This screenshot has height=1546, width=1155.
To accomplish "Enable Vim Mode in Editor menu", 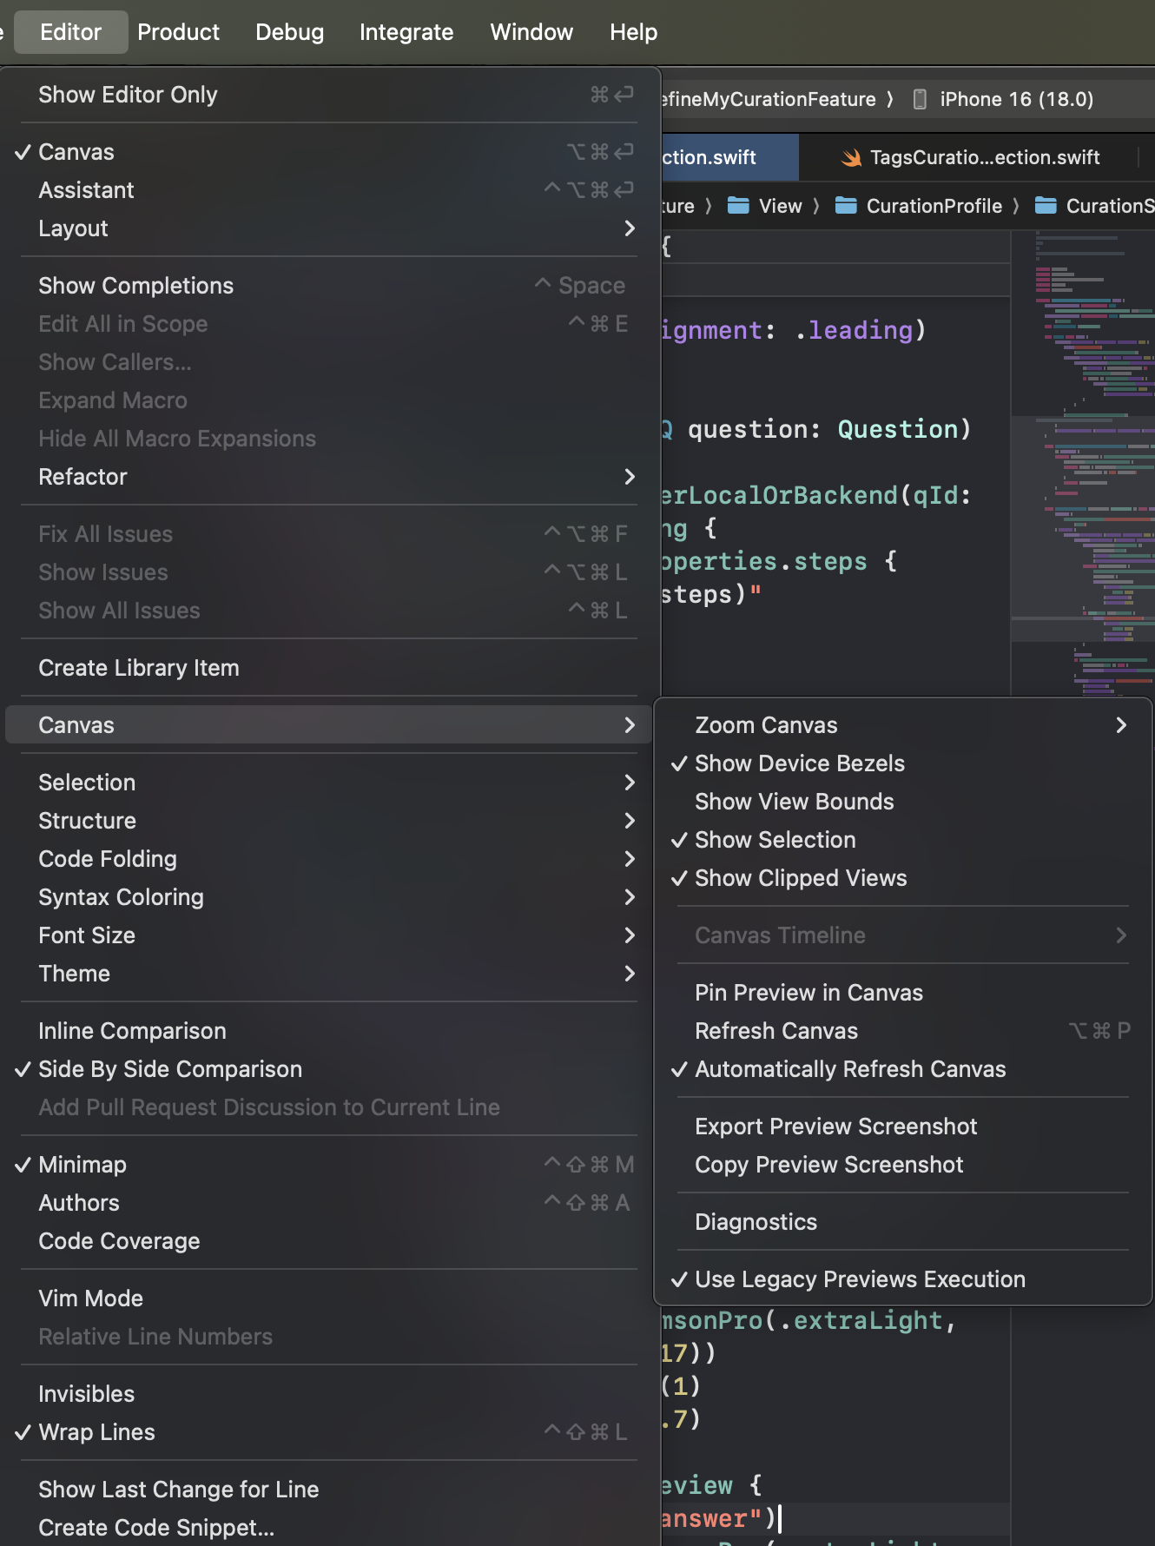I will tap(90, 1298).
